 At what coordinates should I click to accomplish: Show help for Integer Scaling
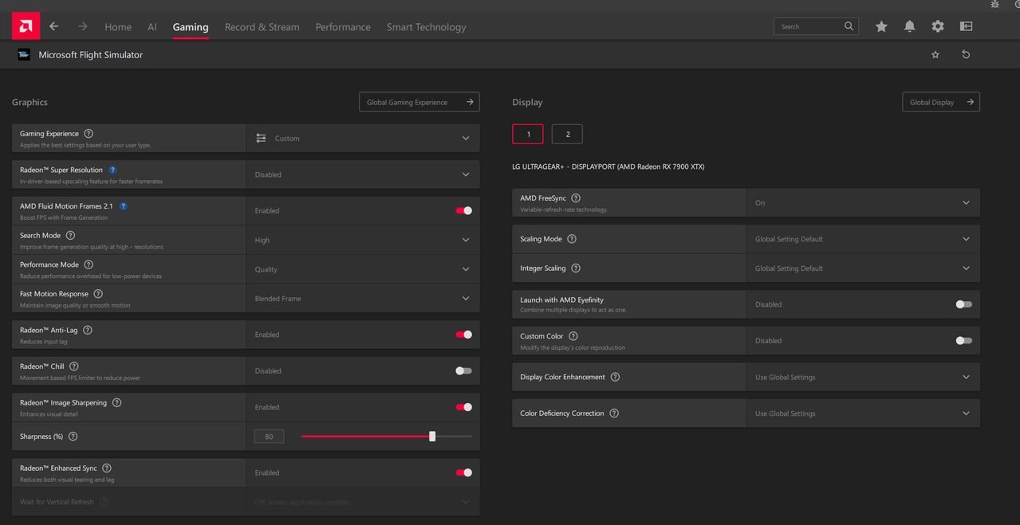click(x=576, y=268)
